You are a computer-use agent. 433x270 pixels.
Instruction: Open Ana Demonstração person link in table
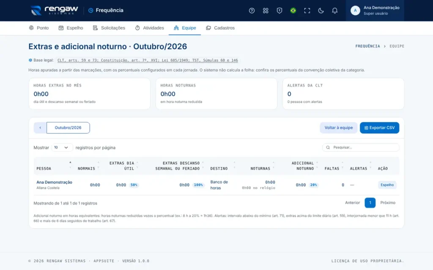point(54,182)
